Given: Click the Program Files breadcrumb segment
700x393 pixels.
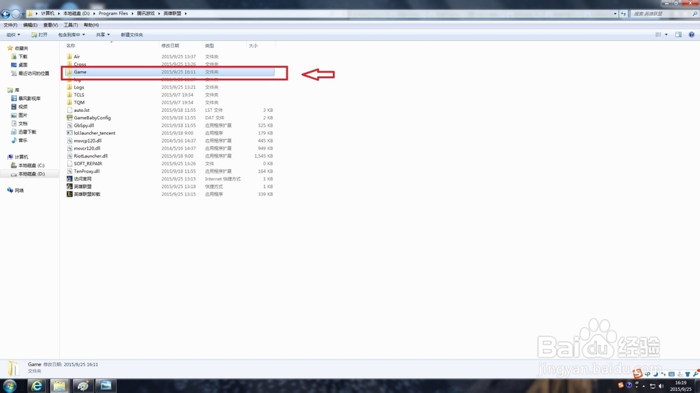Looking at the screenshot, I should tap(113, 13).
